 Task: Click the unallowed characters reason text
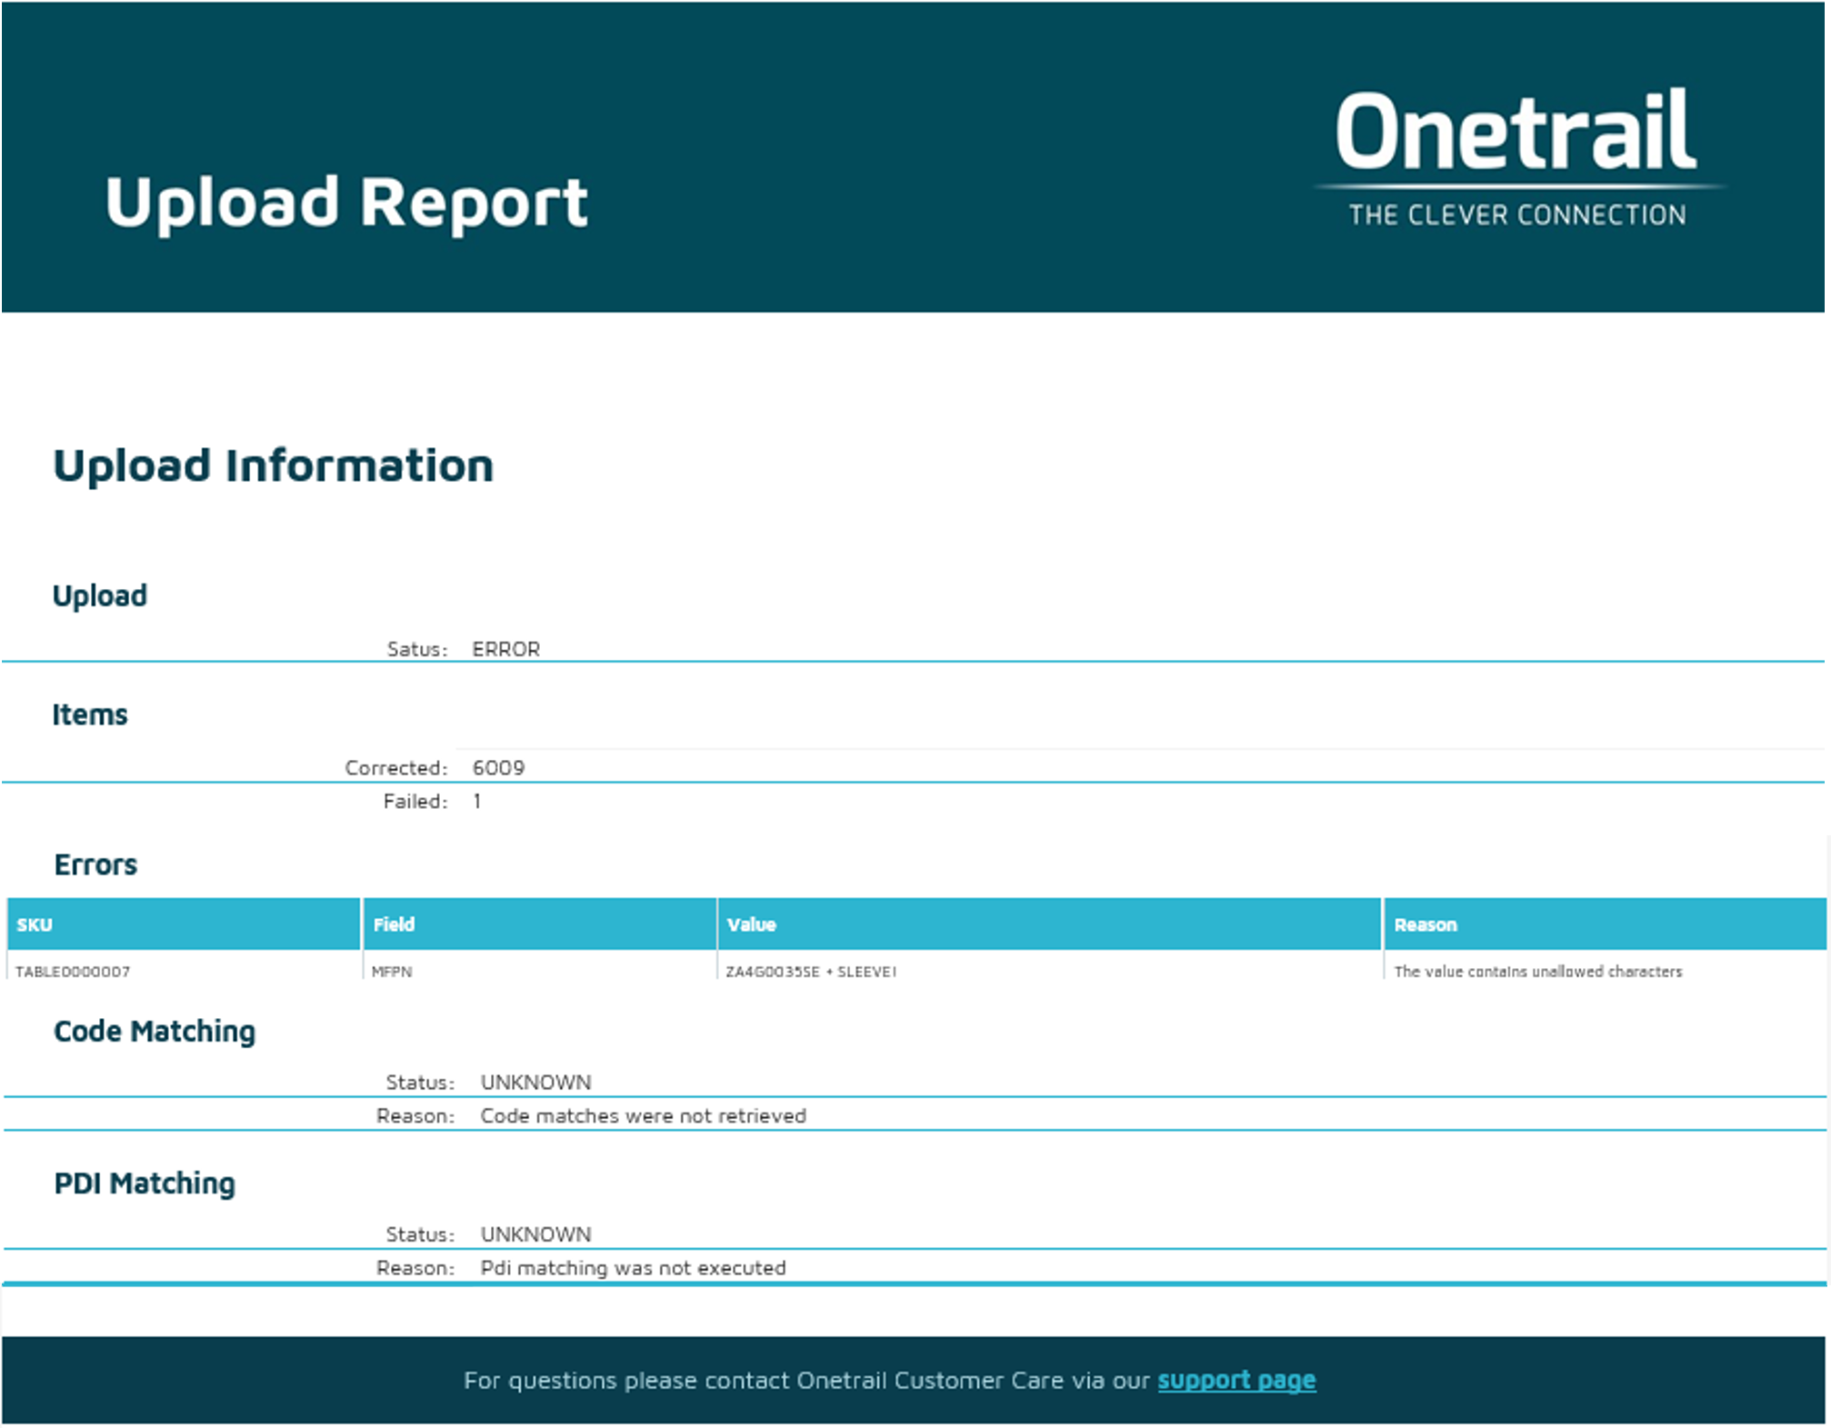click(x=1537, y=972)
